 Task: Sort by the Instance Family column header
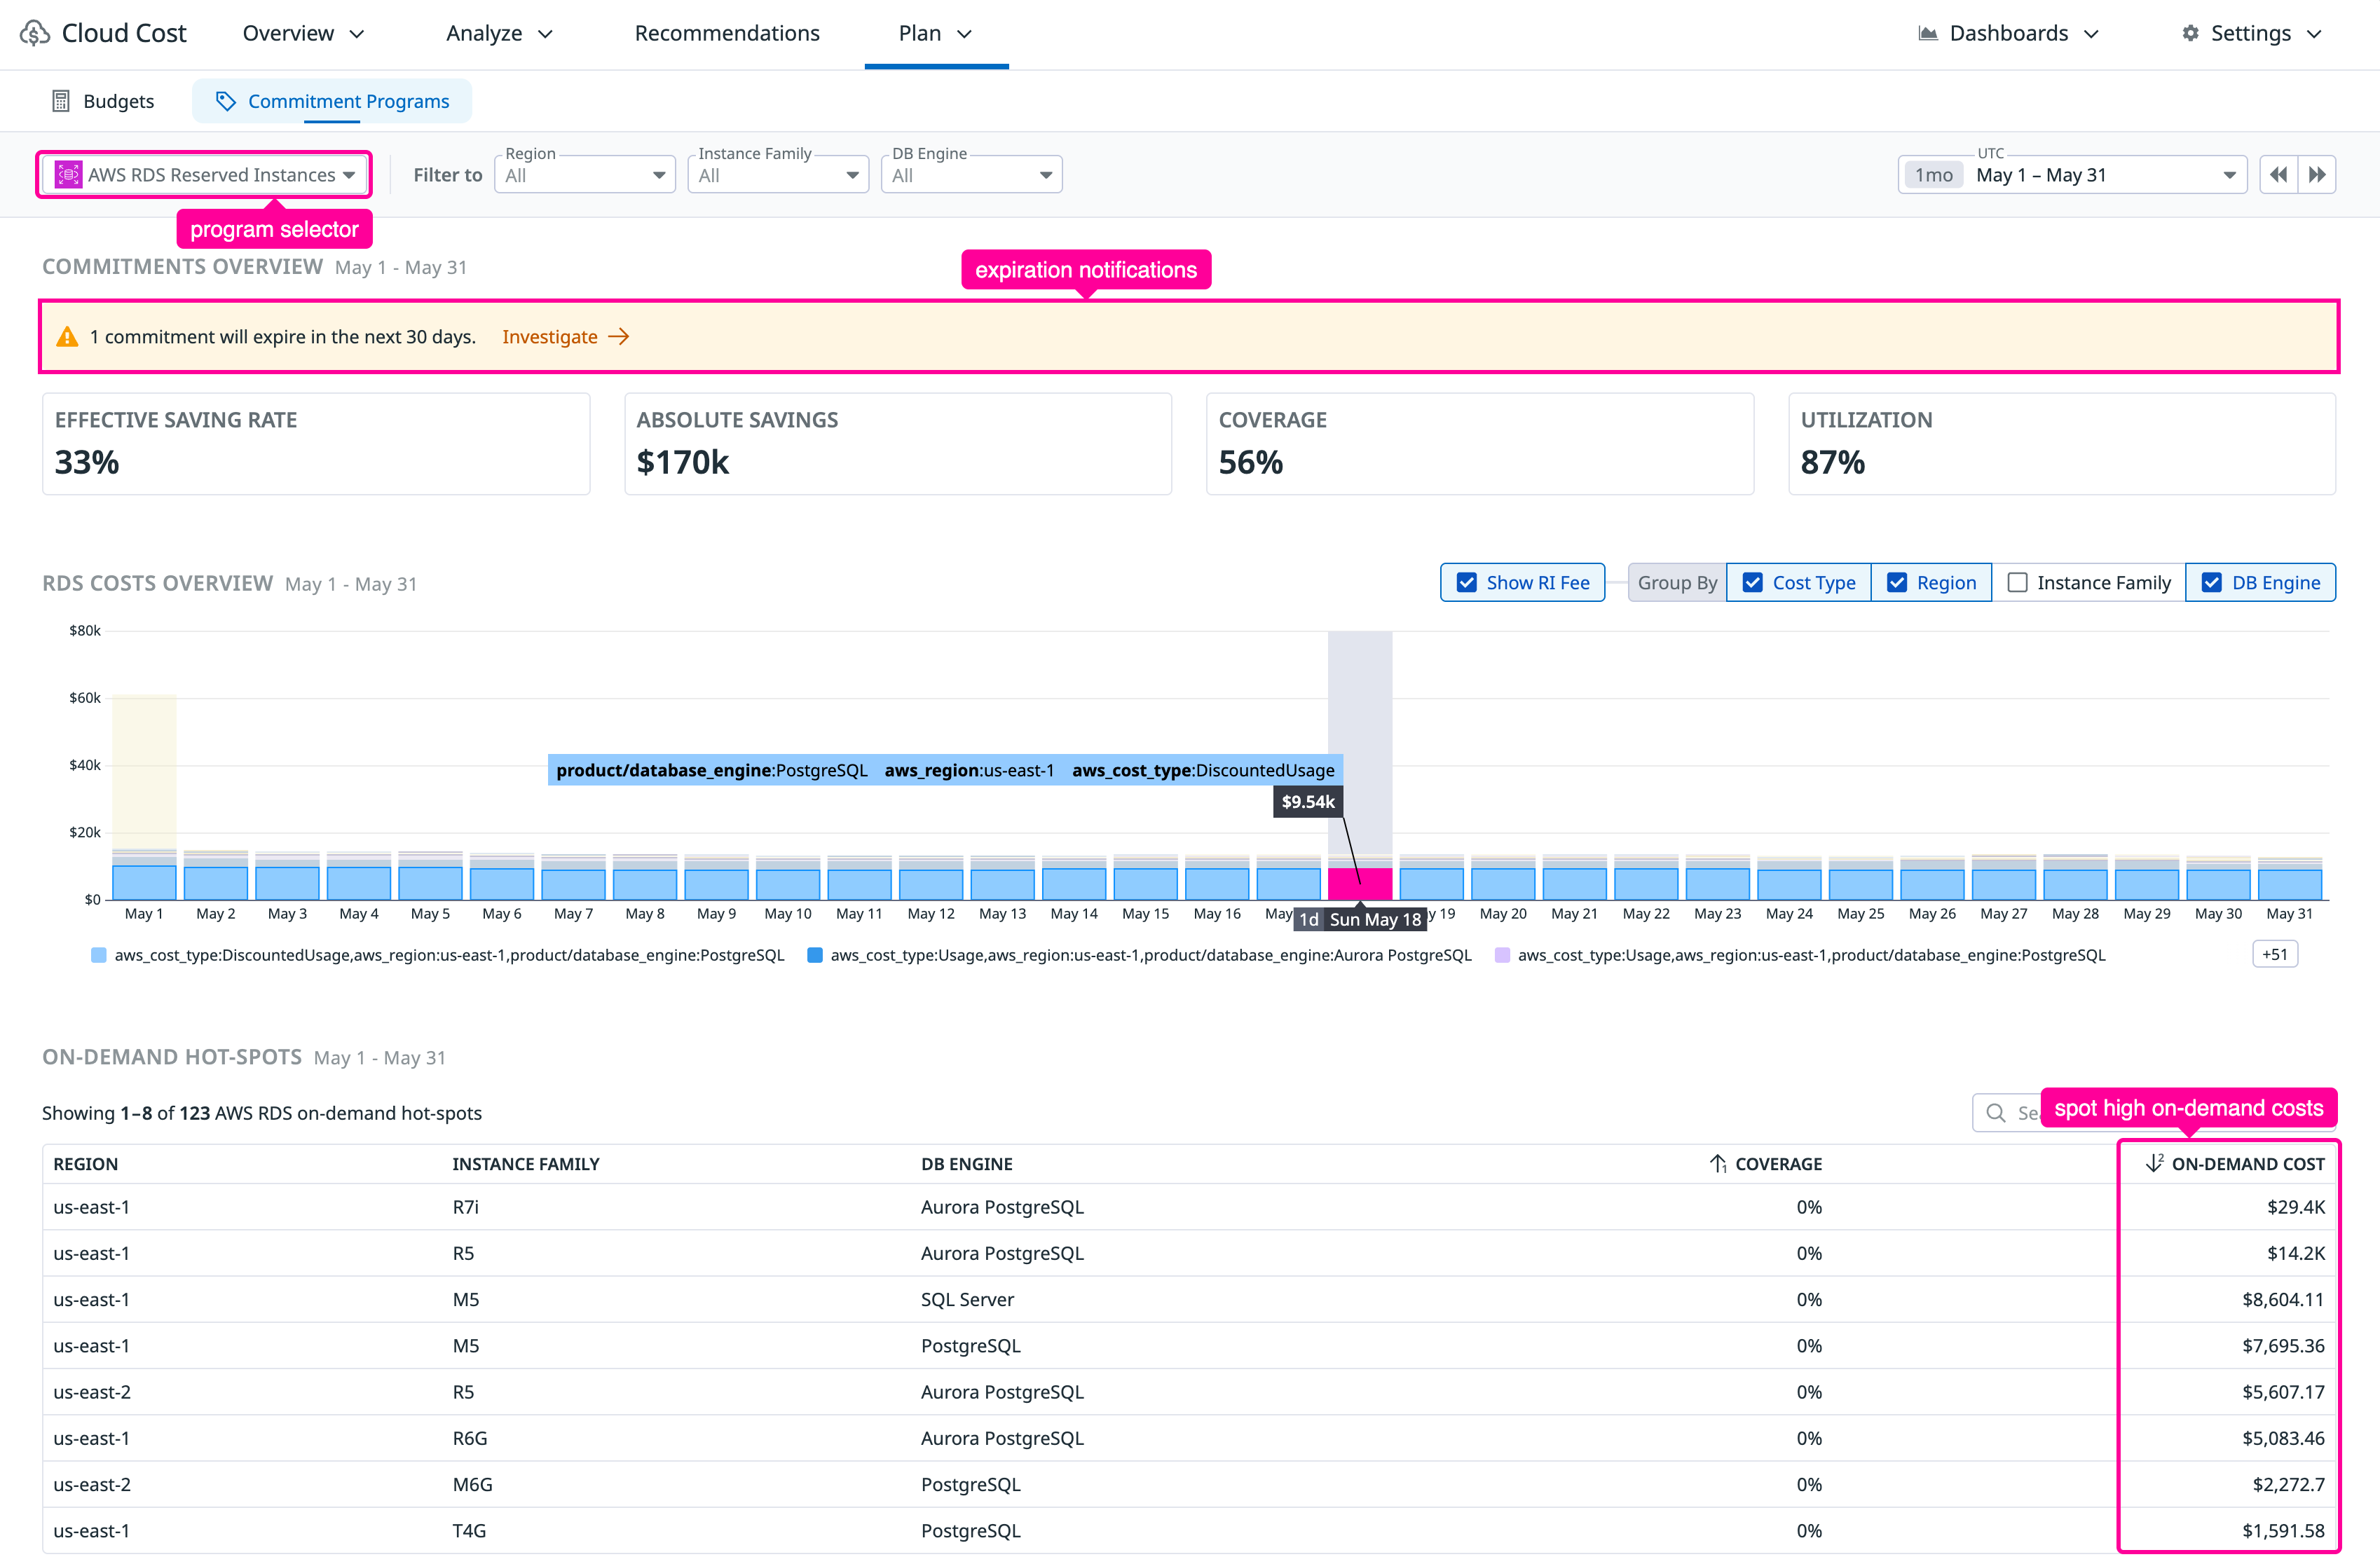point(525,1164)
